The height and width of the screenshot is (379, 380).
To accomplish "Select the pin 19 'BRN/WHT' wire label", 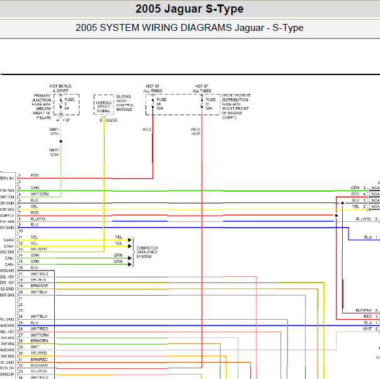I will [x=39, y=286].
